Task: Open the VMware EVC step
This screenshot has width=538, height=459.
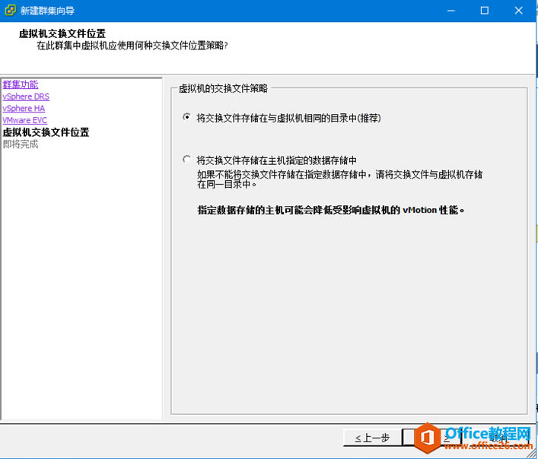Action: point(24,120)
